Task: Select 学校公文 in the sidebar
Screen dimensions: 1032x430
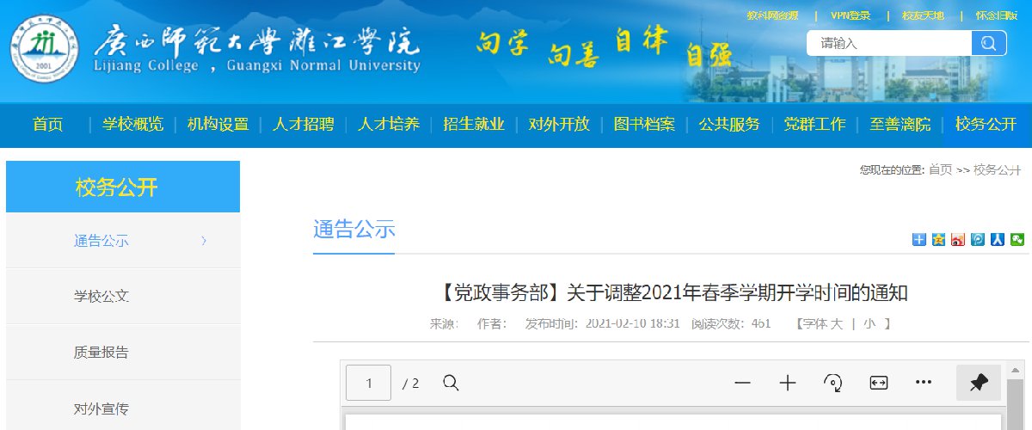Action: coord(101,297)
